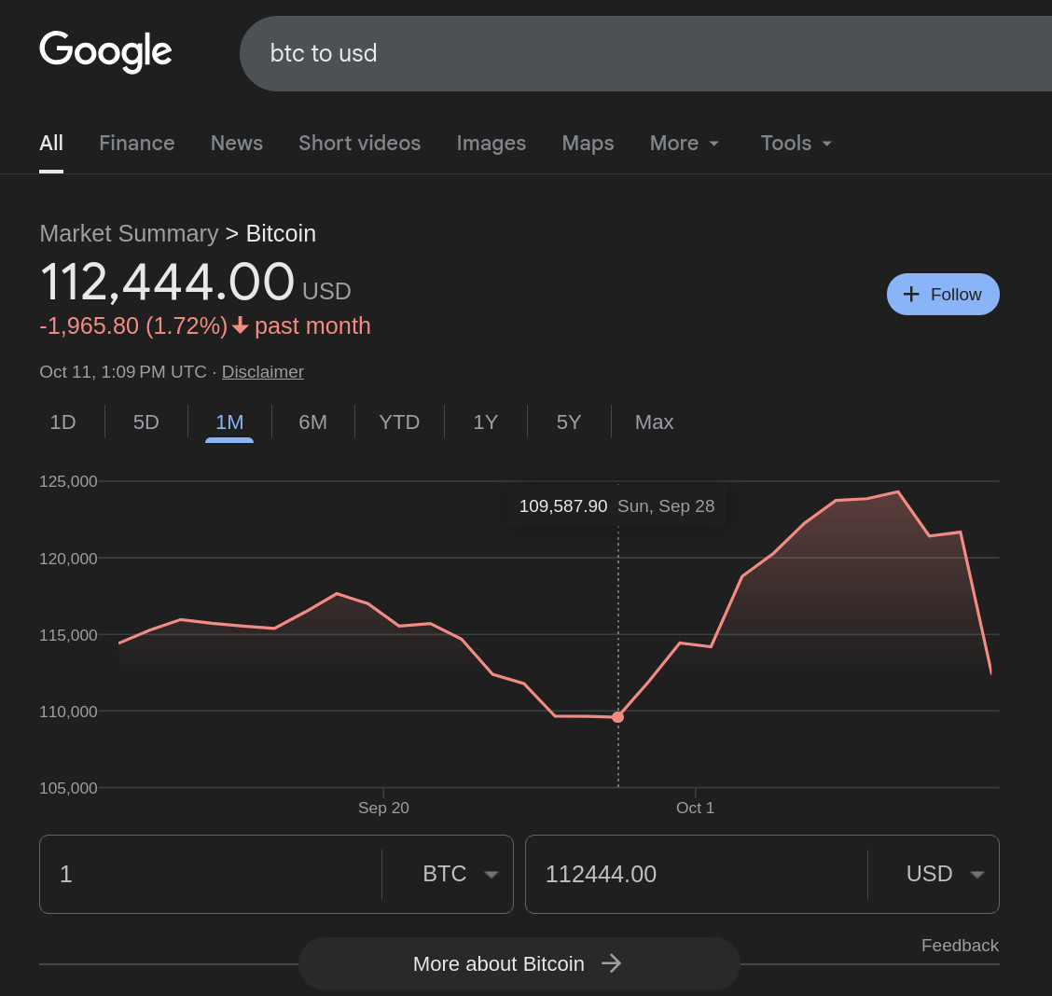This screenshot has height=996, width=1052.
Task: Click the Bitcoin breadcrumb title
Action: 281,233
